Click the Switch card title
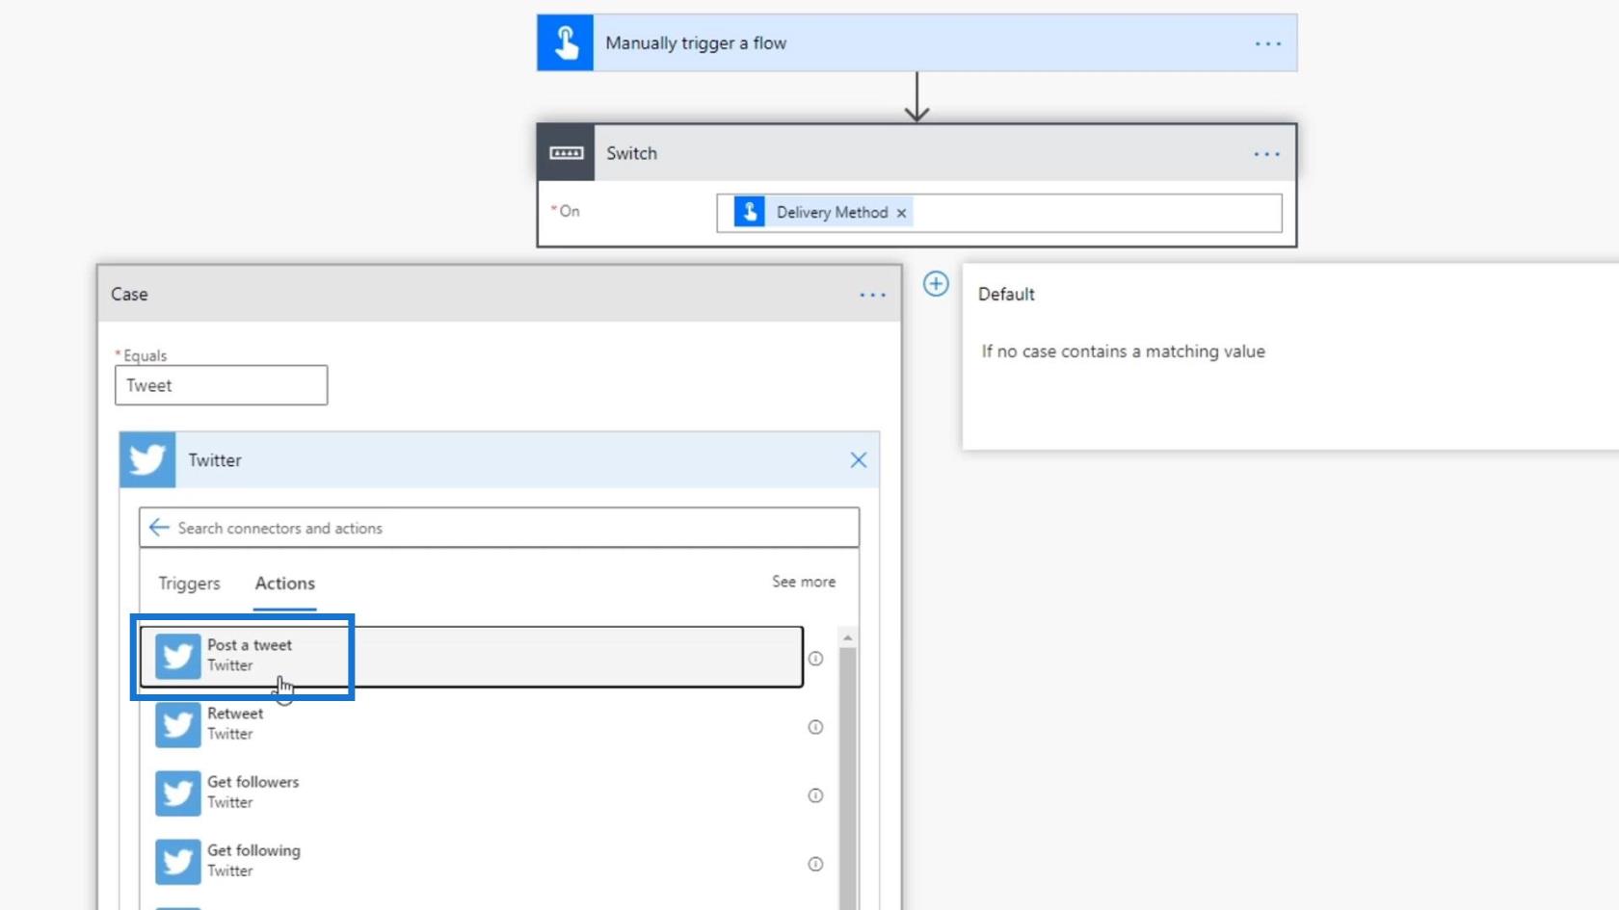The height and width of the screenshot is (910, 1619). pyautogui.click(x=631, y=154)
